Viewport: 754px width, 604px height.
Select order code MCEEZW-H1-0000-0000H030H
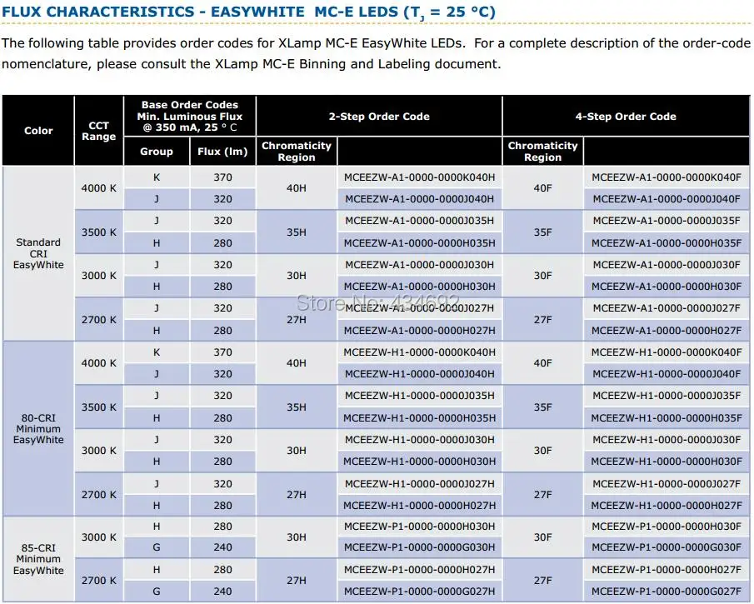coord(419,462)
